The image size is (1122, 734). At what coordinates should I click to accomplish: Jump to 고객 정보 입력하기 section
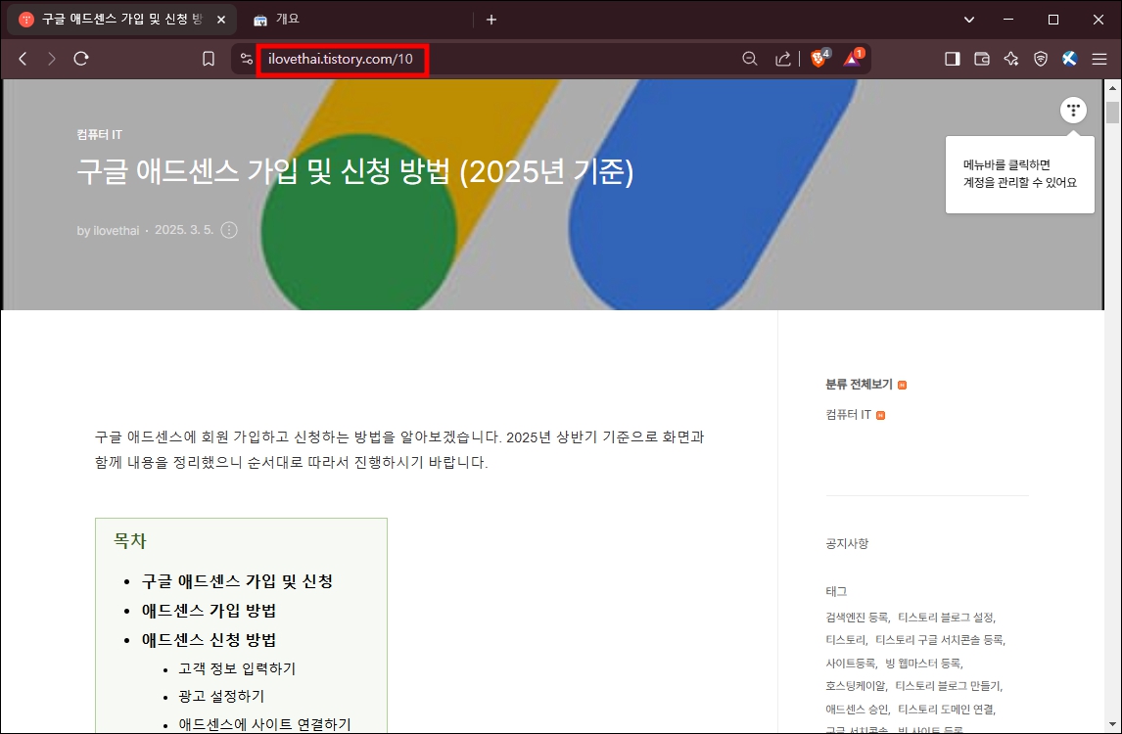coord(237,668)
